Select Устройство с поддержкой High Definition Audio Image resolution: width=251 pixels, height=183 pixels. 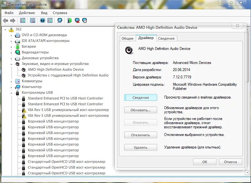[x=68, y=75]
